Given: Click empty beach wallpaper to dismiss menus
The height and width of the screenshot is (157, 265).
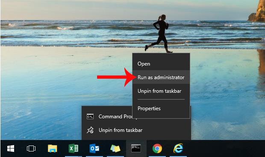Looking at the screenshot, I should click(42, 93).
